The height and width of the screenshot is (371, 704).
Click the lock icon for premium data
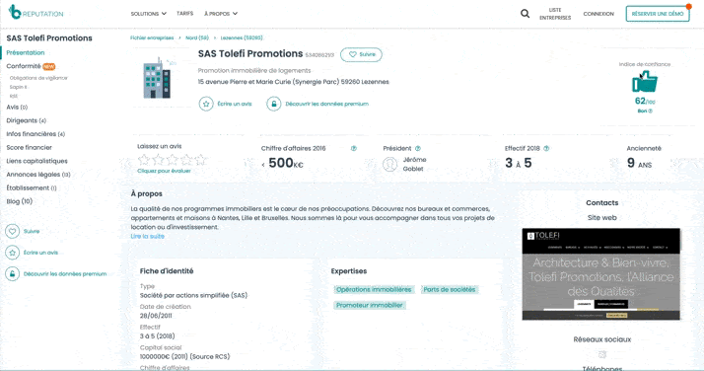click(273, 104)
